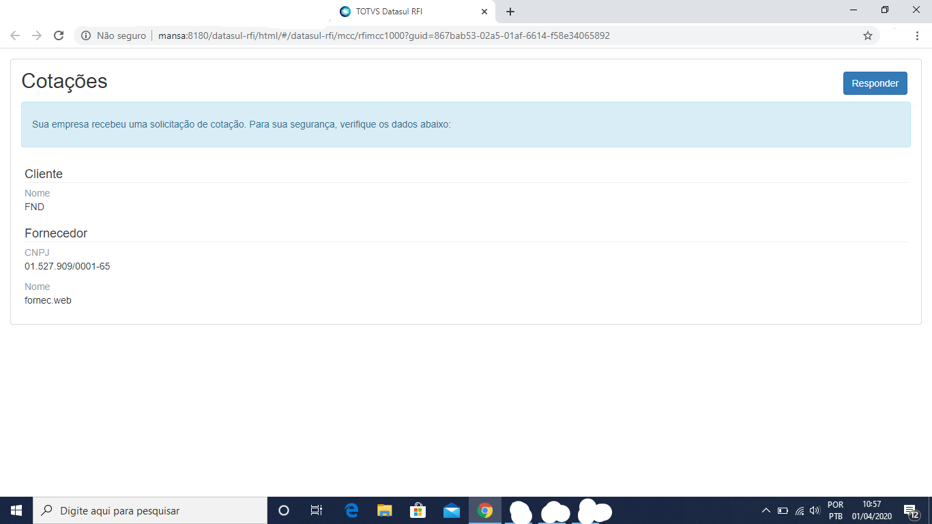This screenshot has height=524, width=932.
Task: Launch Microsoft Edge from the taskbar
Action: point(351,510)
